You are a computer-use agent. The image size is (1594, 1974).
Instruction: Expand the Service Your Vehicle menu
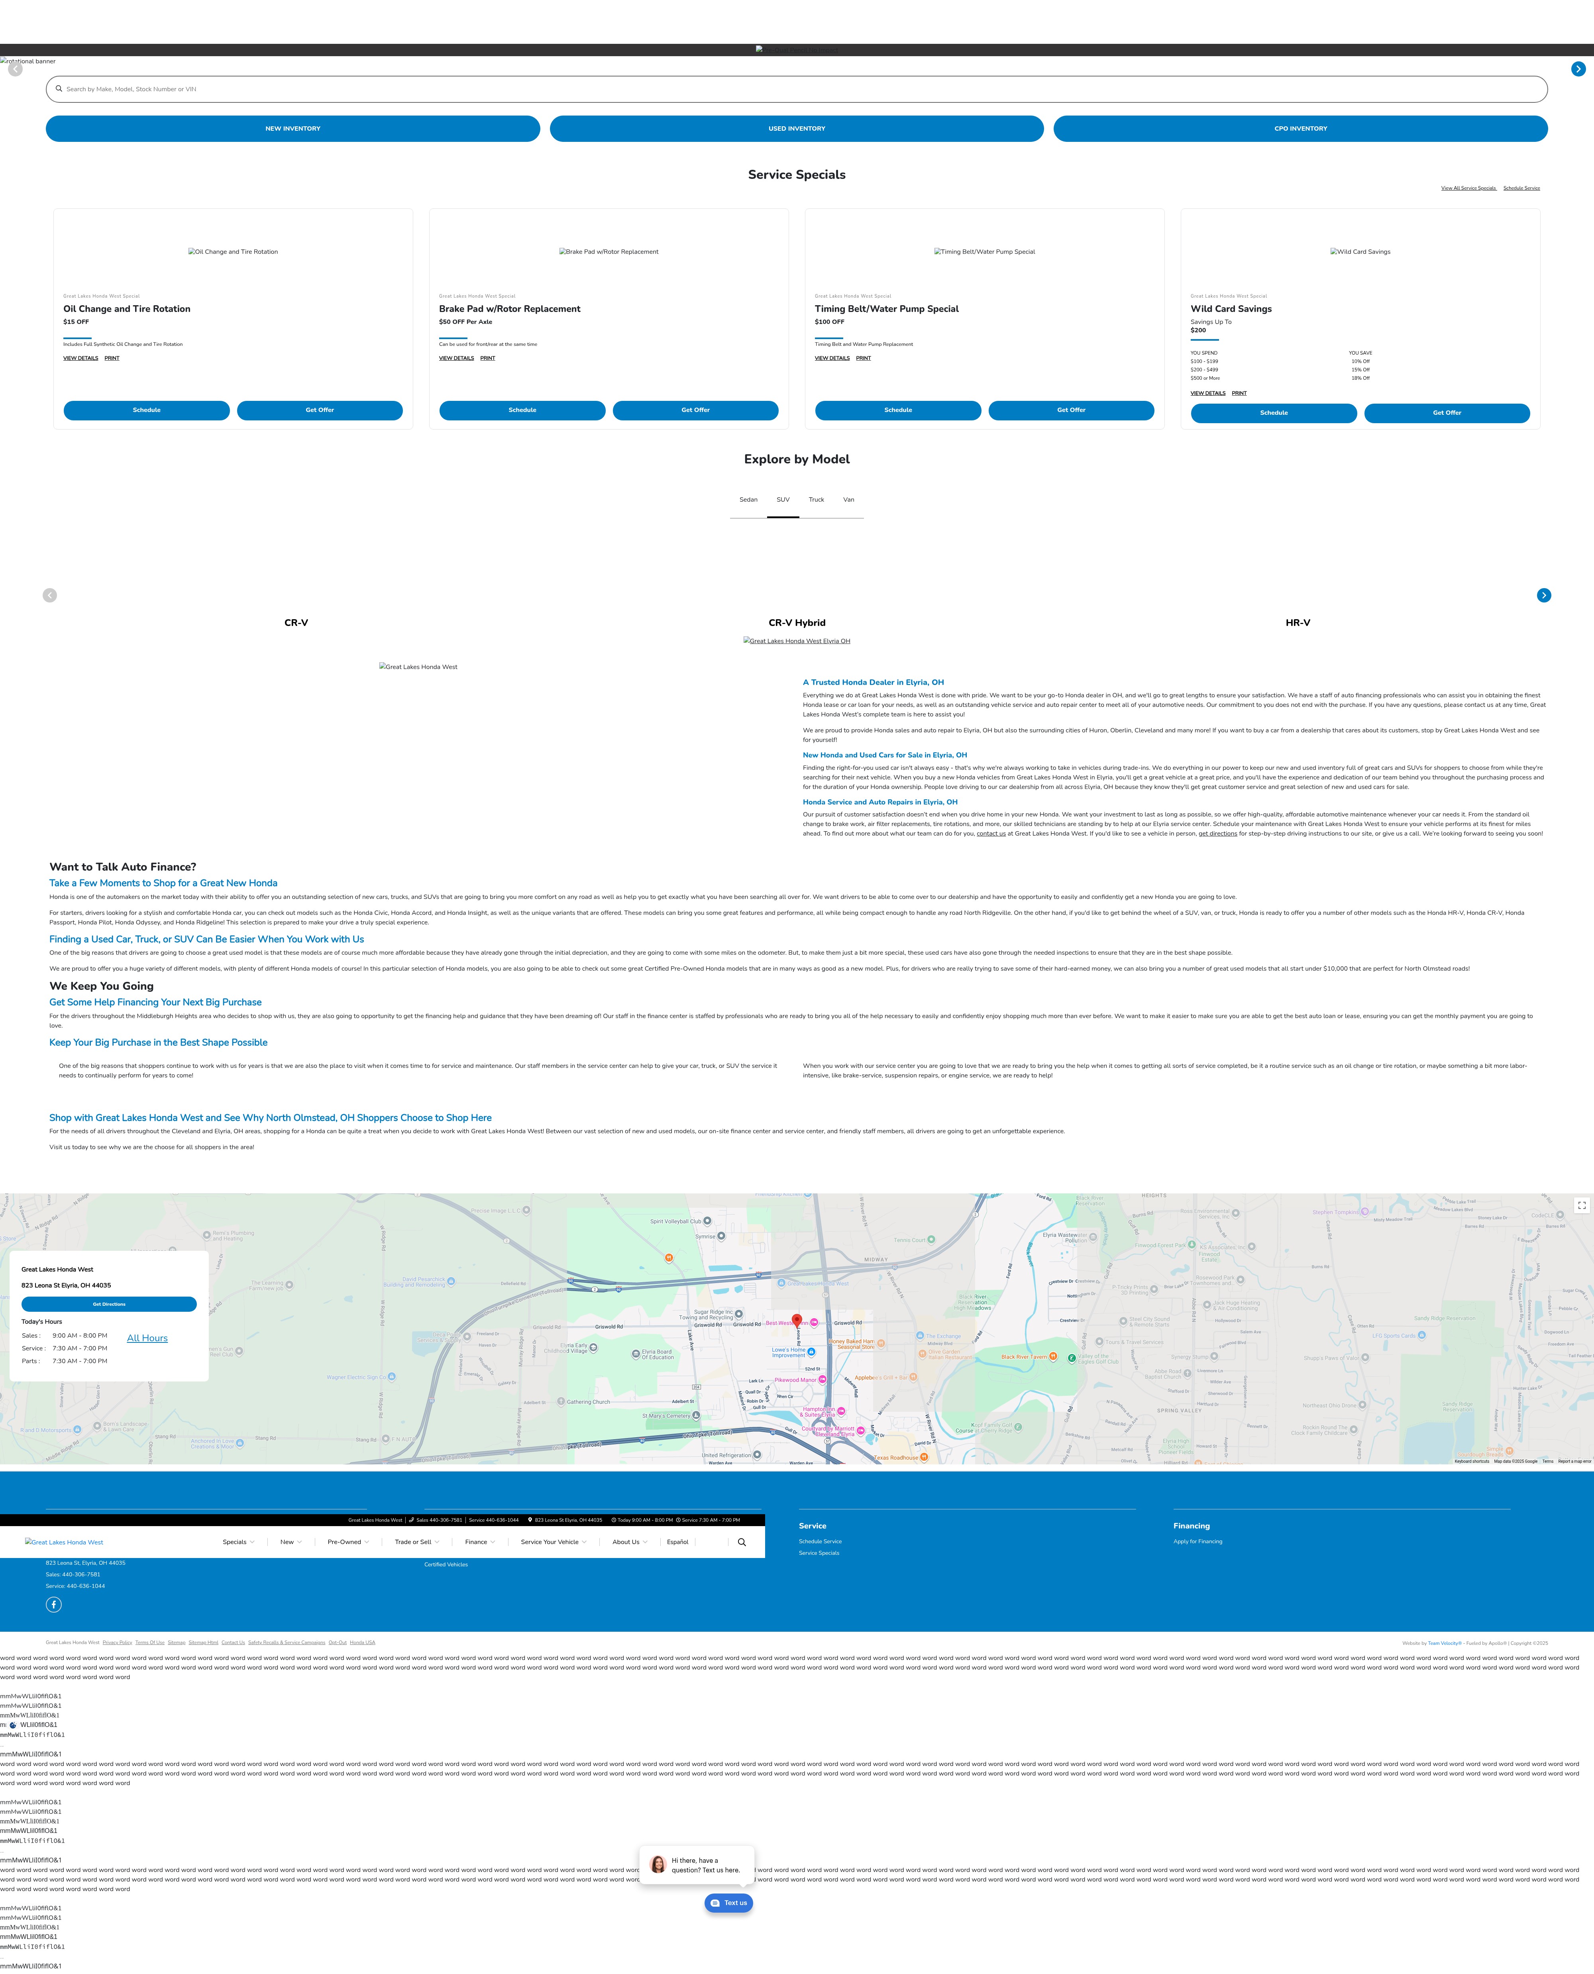pos(554,1542)
